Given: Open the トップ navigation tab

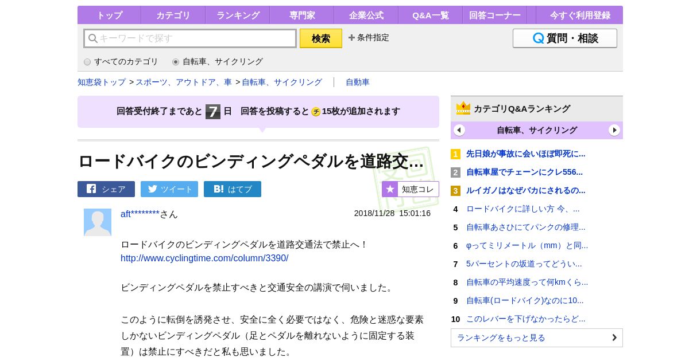Looking at the screenshot, I should tap(109, 15).
